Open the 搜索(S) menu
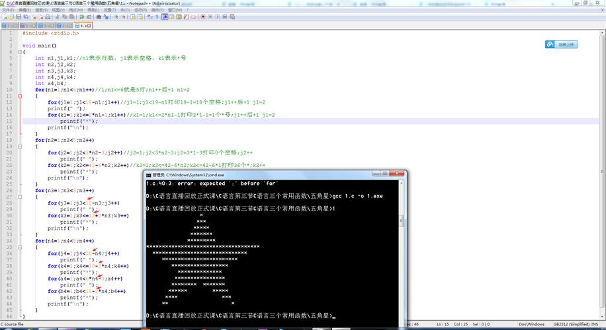606x330 pixels. click(42, 10)
